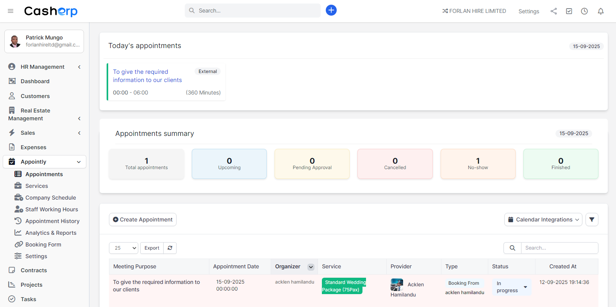The image size is (616, 307).
Task: Open the checklist tasks icon in header
Action: (569, 11)
